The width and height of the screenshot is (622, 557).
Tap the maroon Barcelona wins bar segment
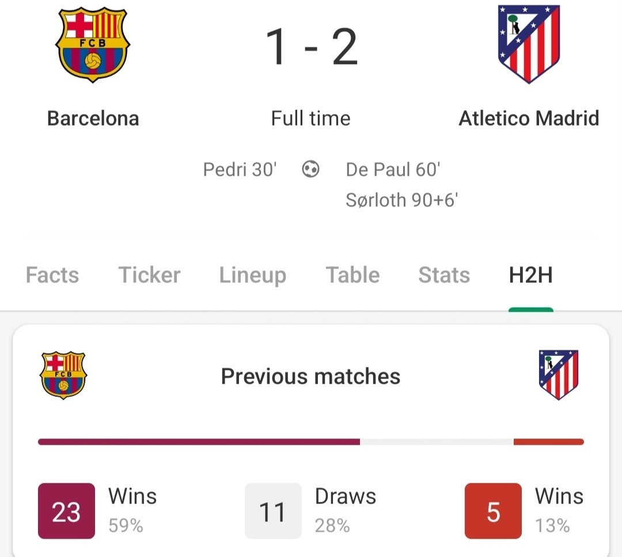199,442
